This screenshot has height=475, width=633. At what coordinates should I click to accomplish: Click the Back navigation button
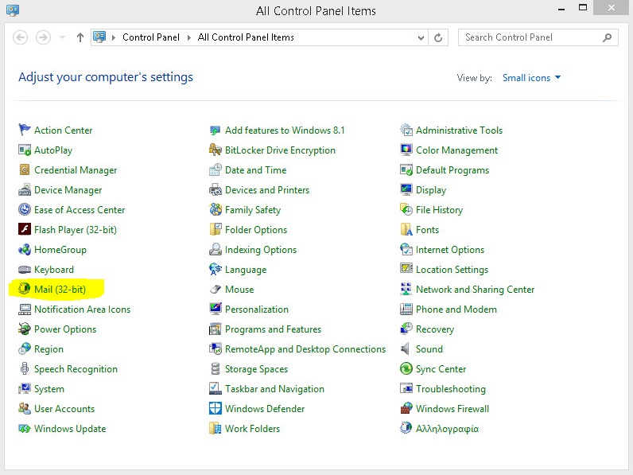pos(20,37)
